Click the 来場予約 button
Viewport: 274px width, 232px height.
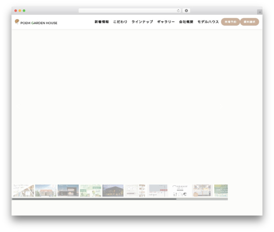point(230,22)
